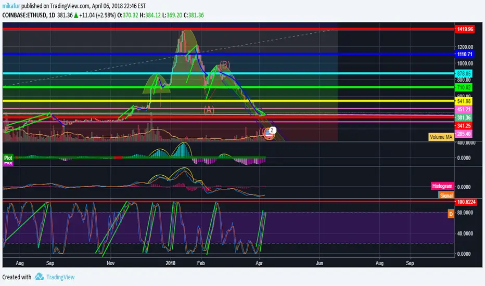The height and width of the screenshot is (286, 485).
Task: Click the Feb time axis label
Action: 201,263
